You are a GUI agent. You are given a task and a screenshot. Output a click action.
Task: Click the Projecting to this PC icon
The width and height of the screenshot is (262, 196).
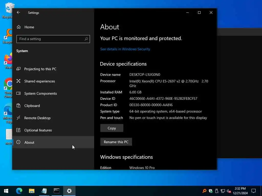coord(18,69)
